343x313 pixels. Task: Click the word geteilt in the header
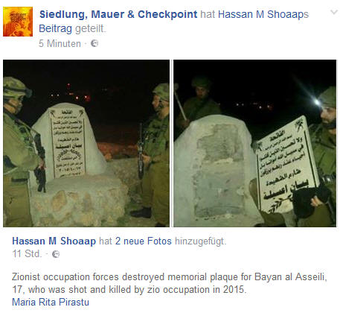(x=90, y=28)
